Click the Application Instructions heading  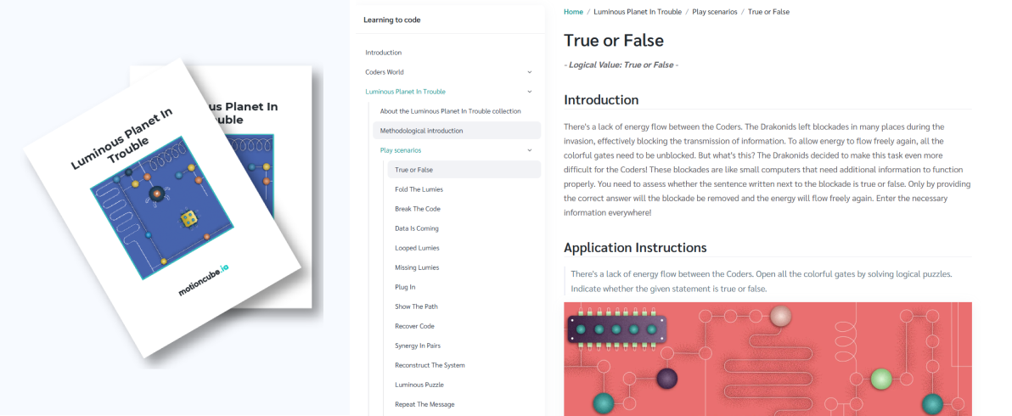[x=635, y=248]
